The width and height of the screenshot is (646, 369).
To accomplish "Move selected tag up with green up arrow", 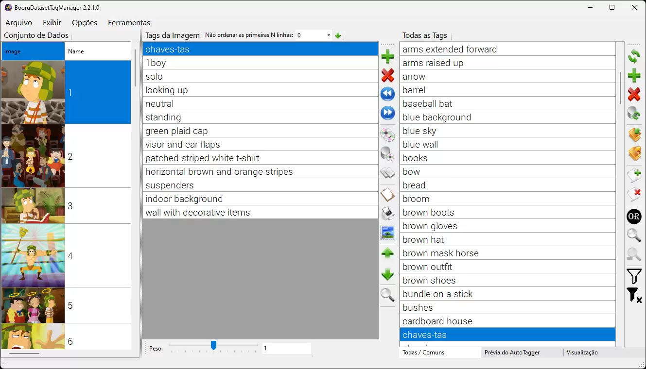I will 387,253.
